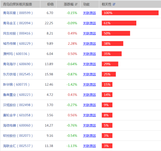Click the 14% correlation bar
Image resolution: width=161 pixels, height=151 pixels.
[107, 95]
